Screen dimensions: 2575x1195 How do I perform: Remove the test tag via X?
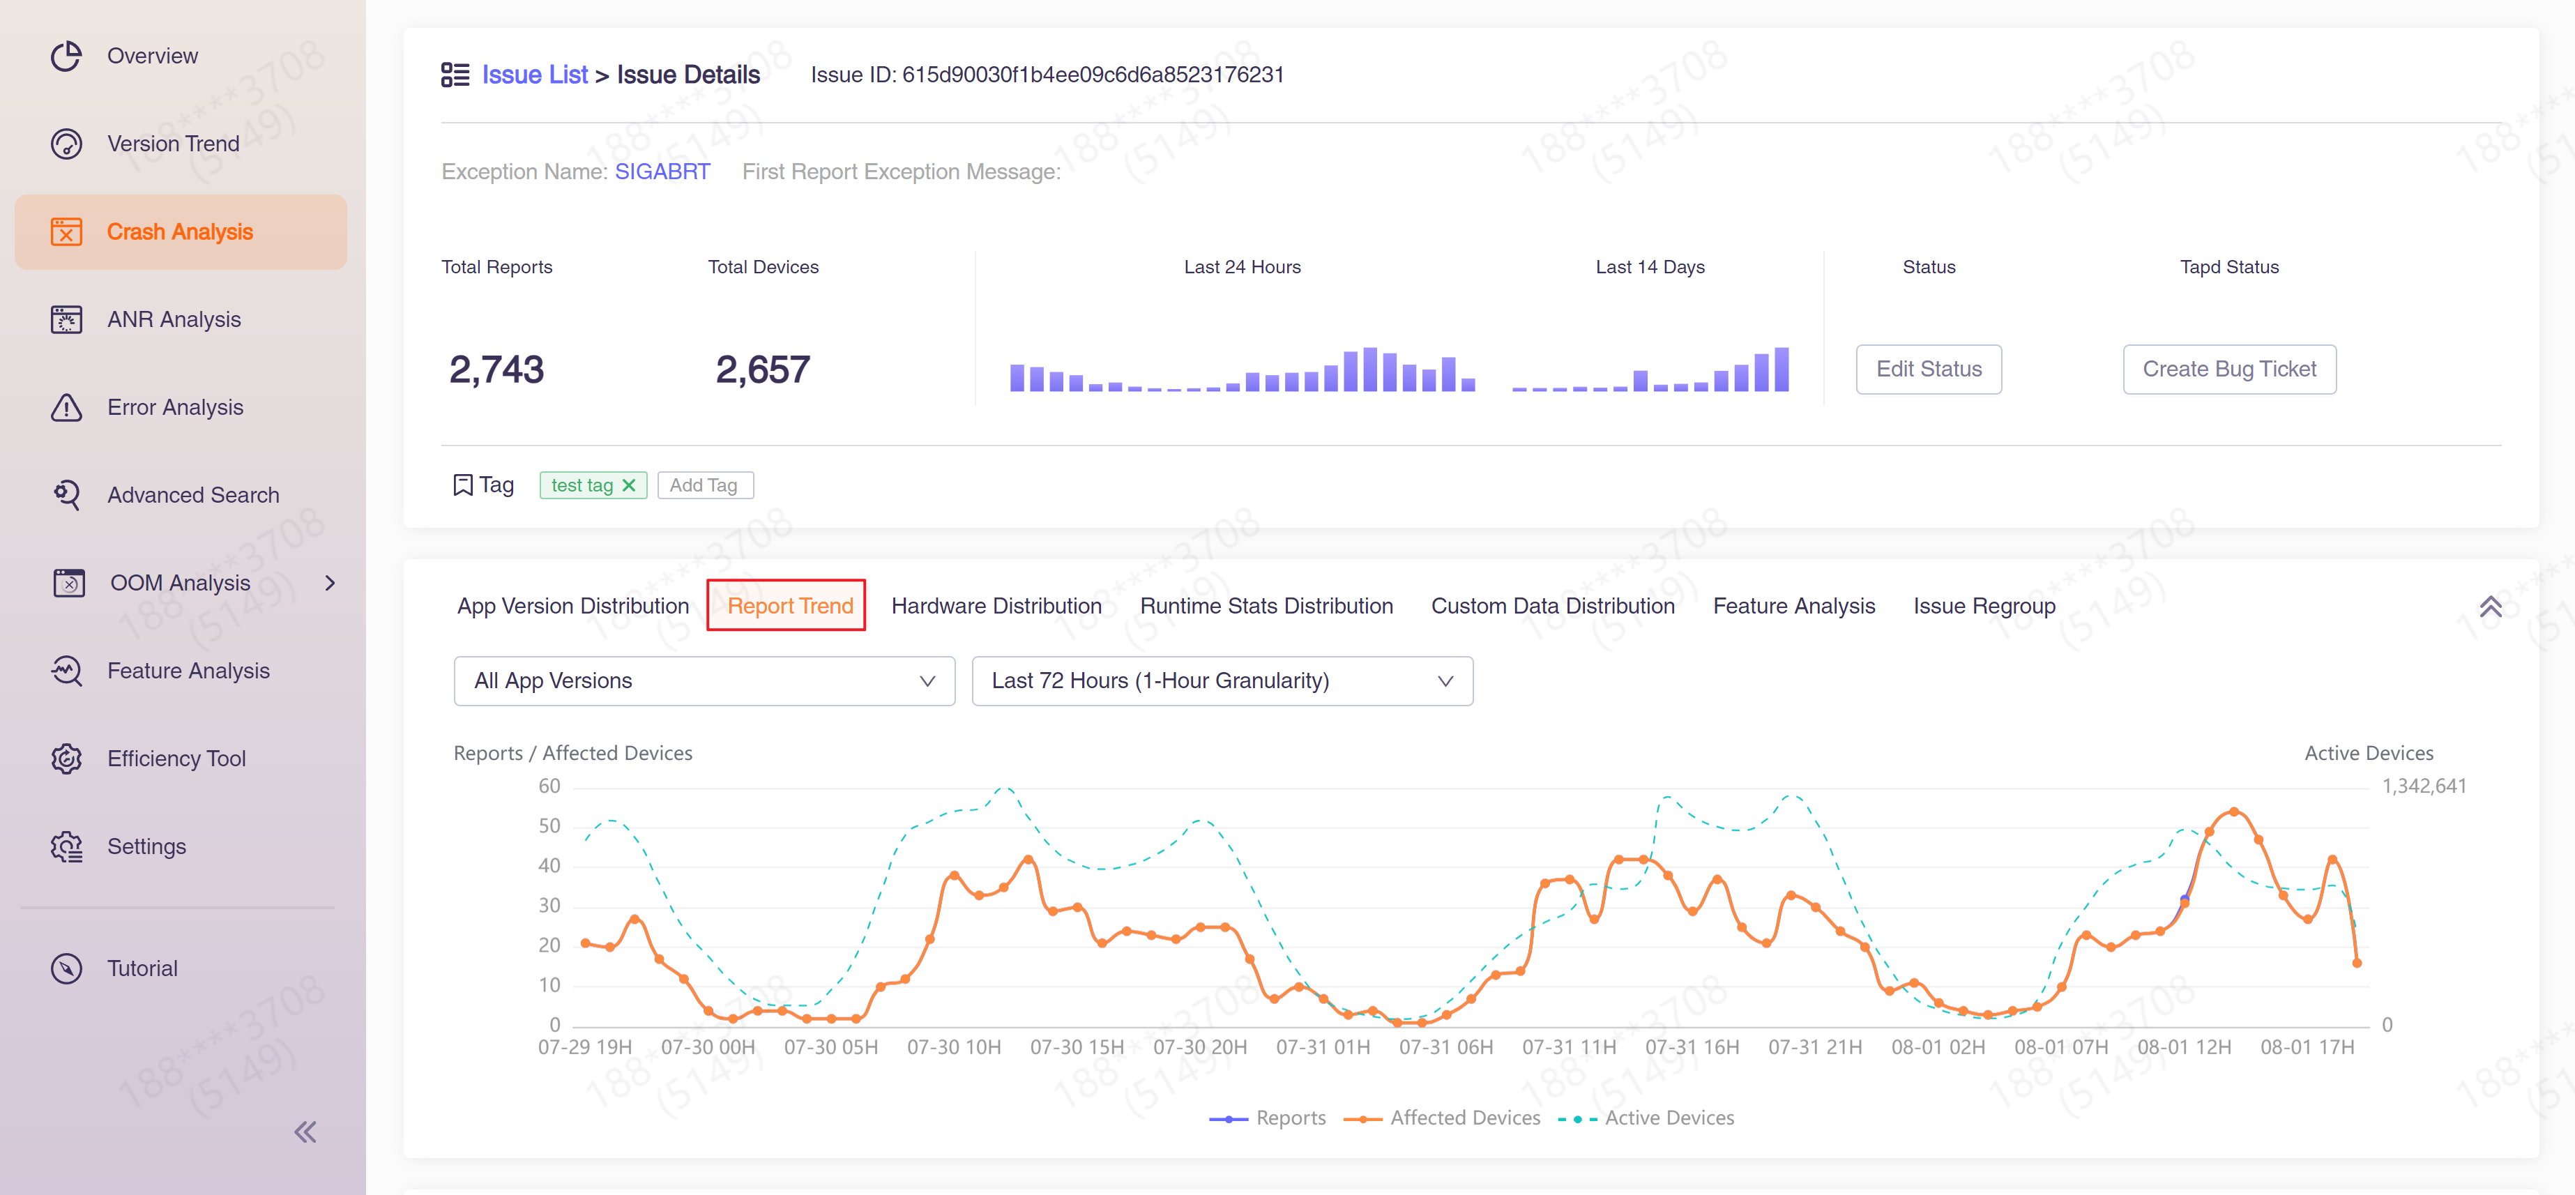(x=629, y=485)
